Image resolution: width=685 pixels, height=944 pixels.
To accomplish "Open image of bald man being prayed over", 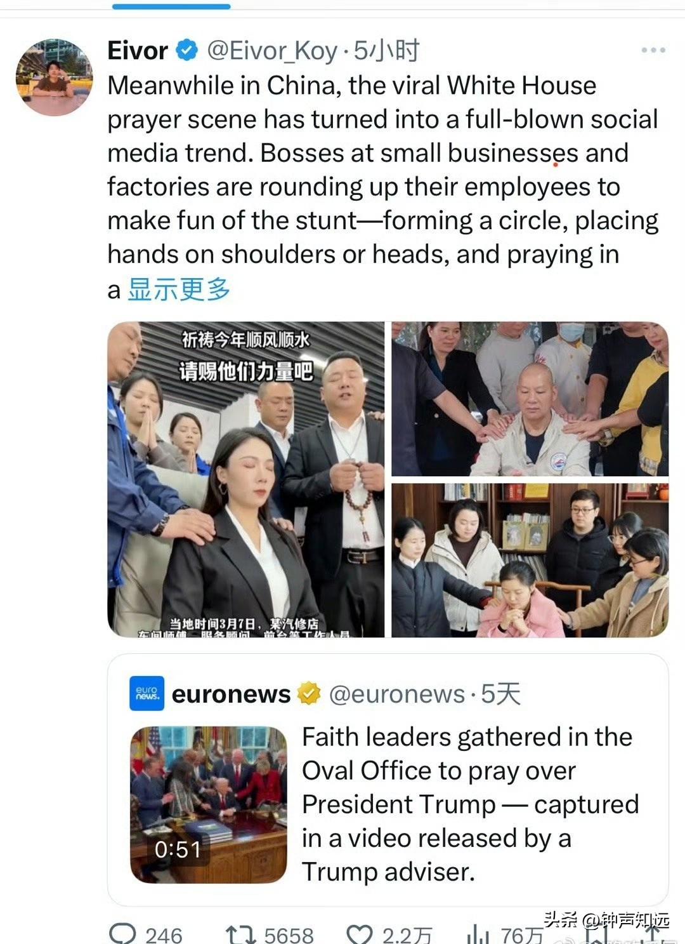I will point(530,399).
